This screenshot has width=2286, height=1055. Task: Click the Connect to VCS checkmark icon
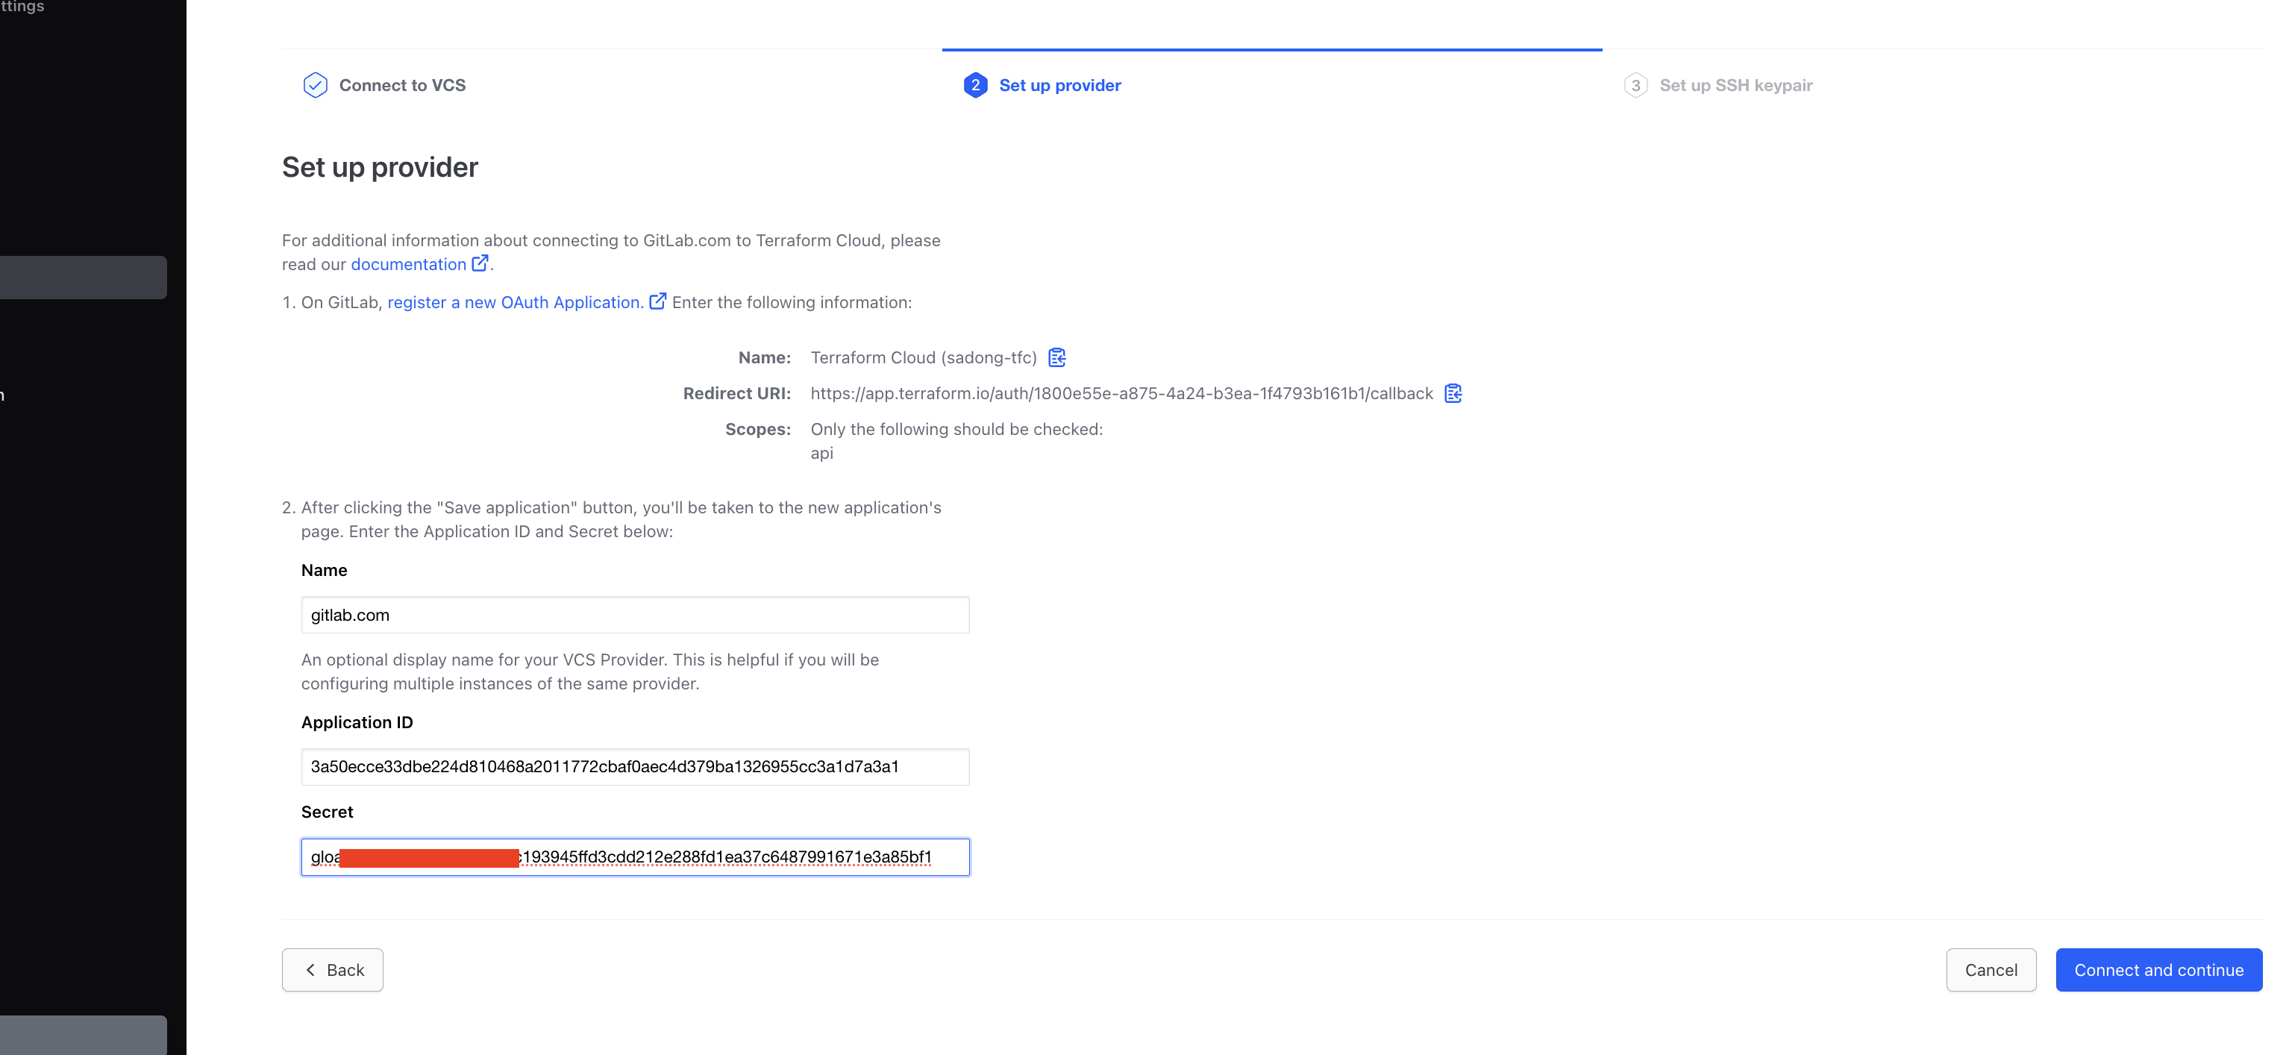(315, 85)
